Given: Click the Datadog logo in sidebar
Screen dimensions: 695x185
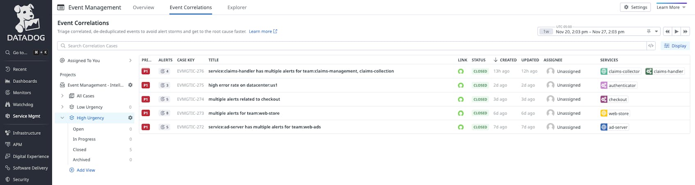Looking at the screenshot, I should pos(26,22).
